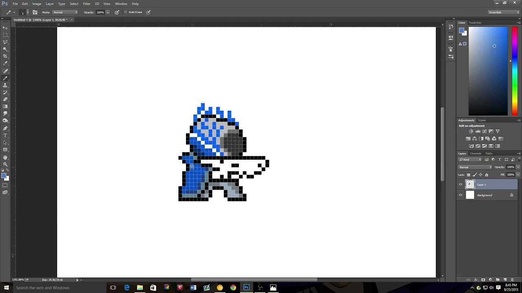522x293 pixels.
Task: Open the Windows Start menu
Action: click(x=6, y=288)
